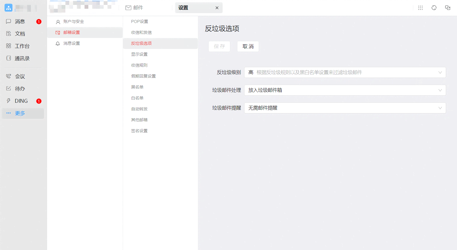Click the 保存 save button

point(219,46)
